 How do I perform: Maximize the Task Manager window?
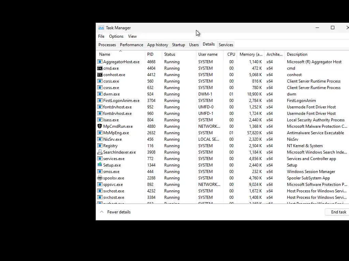pos(333,28)
